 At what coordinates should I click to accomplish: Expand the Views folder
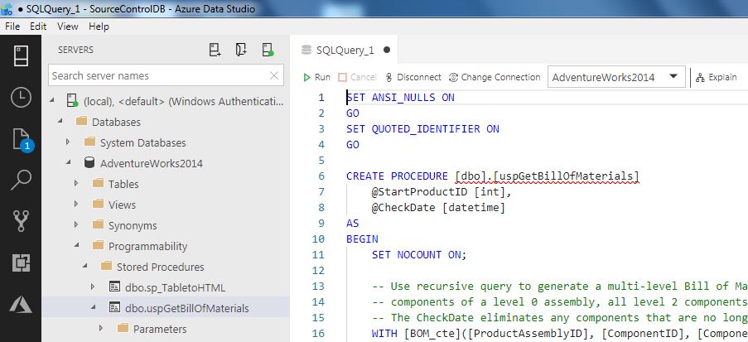tap(76, 205)
